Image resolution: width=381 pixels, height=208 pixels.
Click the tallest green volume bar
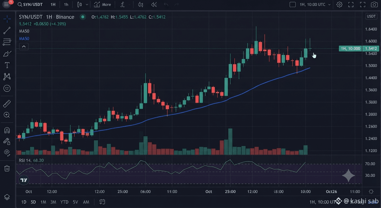(230, 142)
